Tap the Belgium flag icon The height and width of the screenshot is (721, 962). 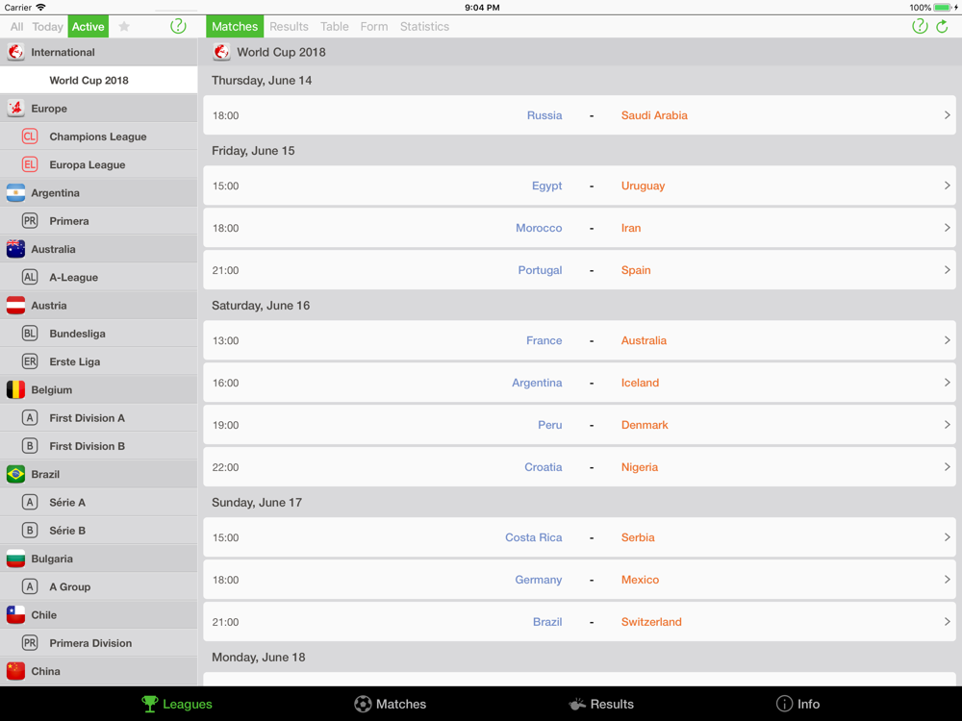click(x=16, y=389)
